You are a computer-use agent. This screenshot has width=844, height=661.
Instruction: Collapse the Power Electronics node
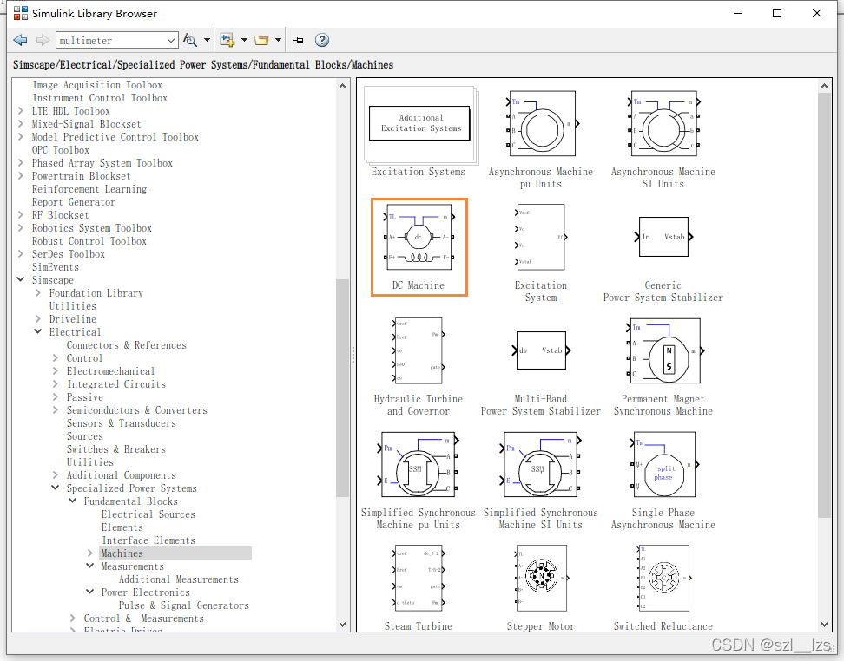(x=90, y=592)
